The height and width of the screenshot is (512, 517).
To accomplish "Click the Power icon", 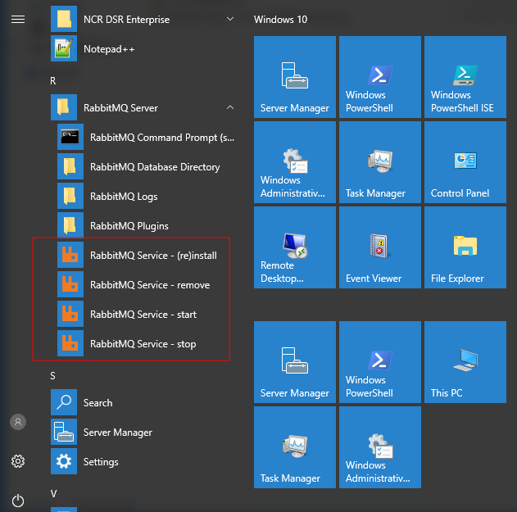I will tap(18, 501).
